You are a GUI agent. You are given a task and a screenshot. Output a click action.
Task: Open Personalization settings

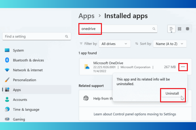click(x=37, y=80)
